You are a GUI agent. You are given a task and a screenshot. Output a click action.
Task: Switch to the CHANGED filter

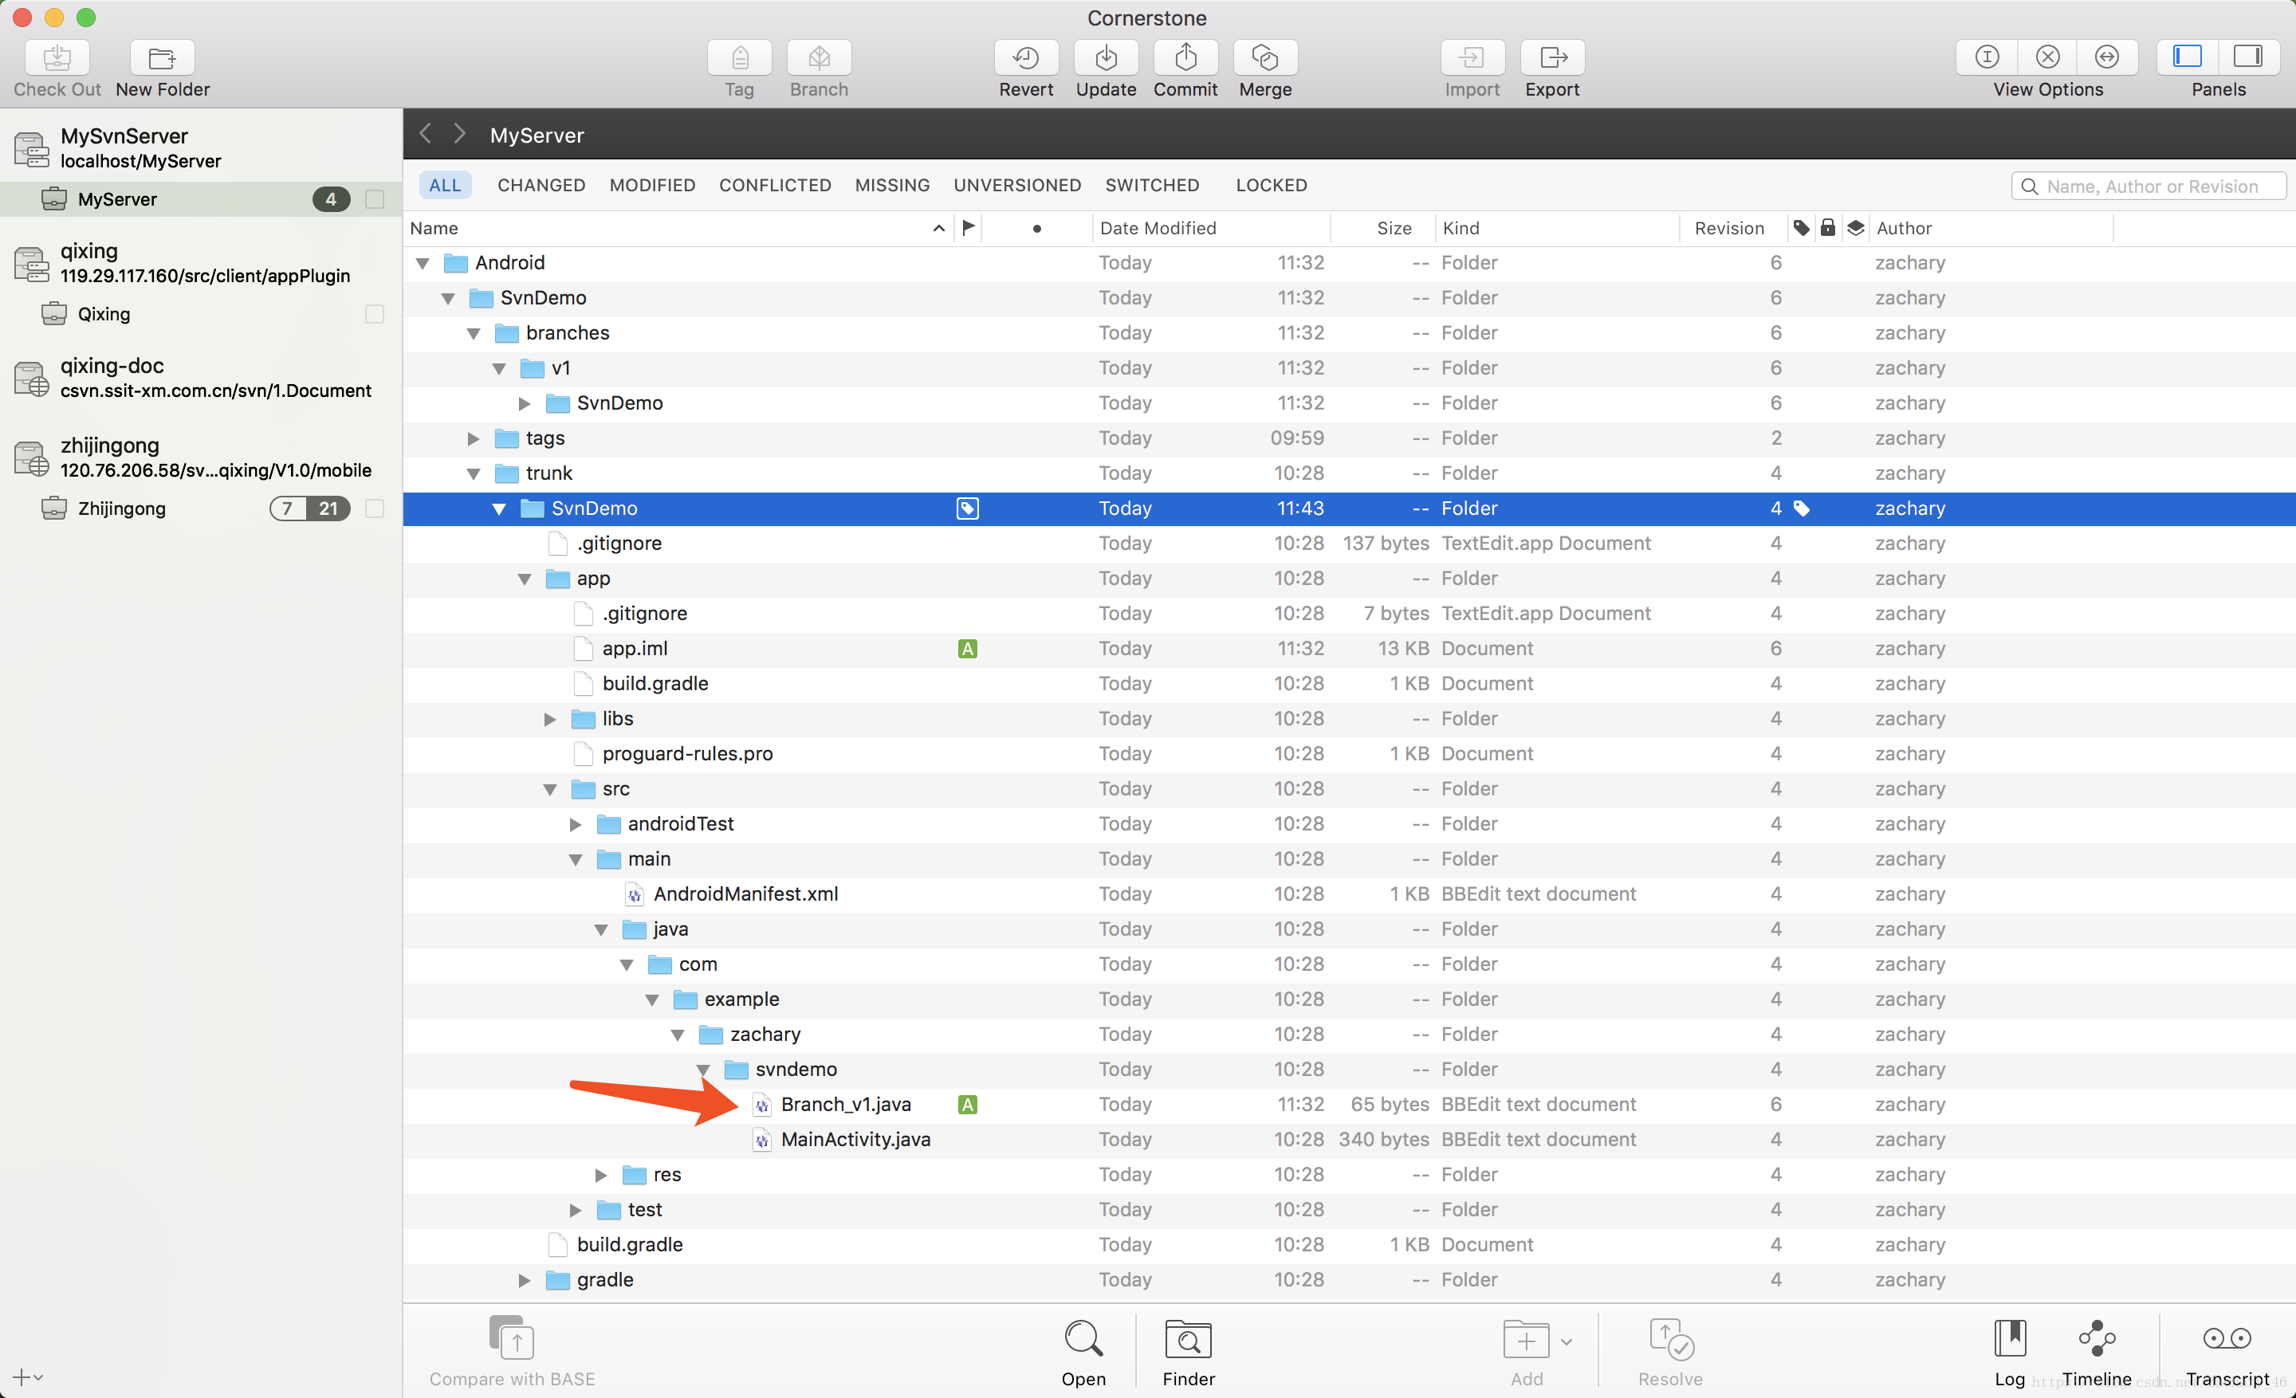pos(541,186)
